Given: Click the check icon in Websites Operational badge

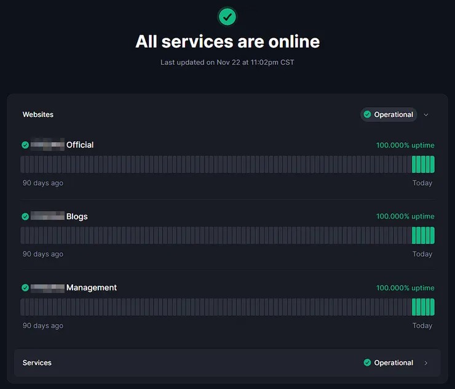Looking at the screenshot, I should 367,114.
